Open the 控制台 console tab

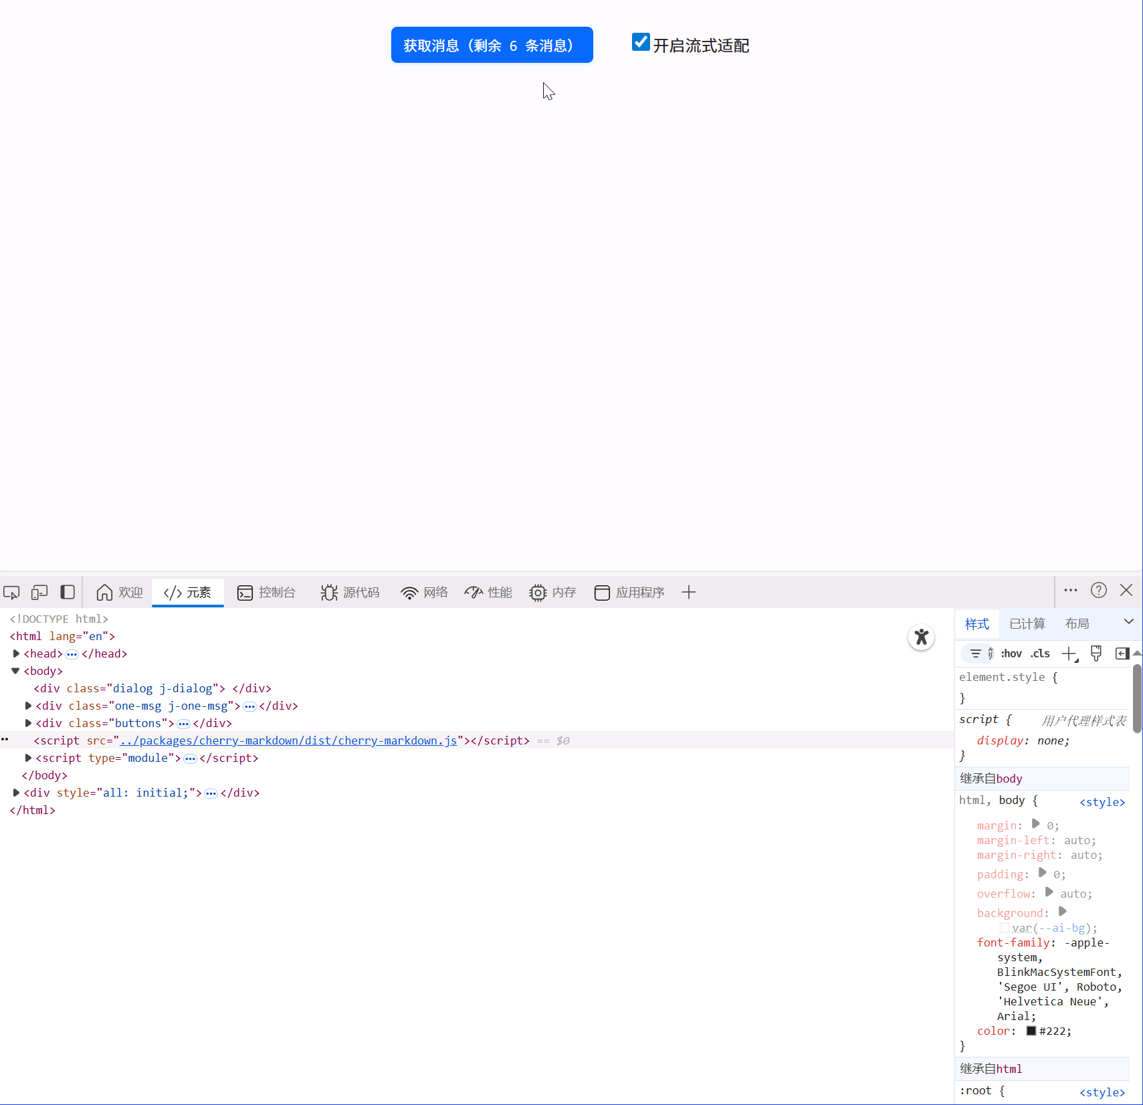pyautogui.click(x=266, y=593)
